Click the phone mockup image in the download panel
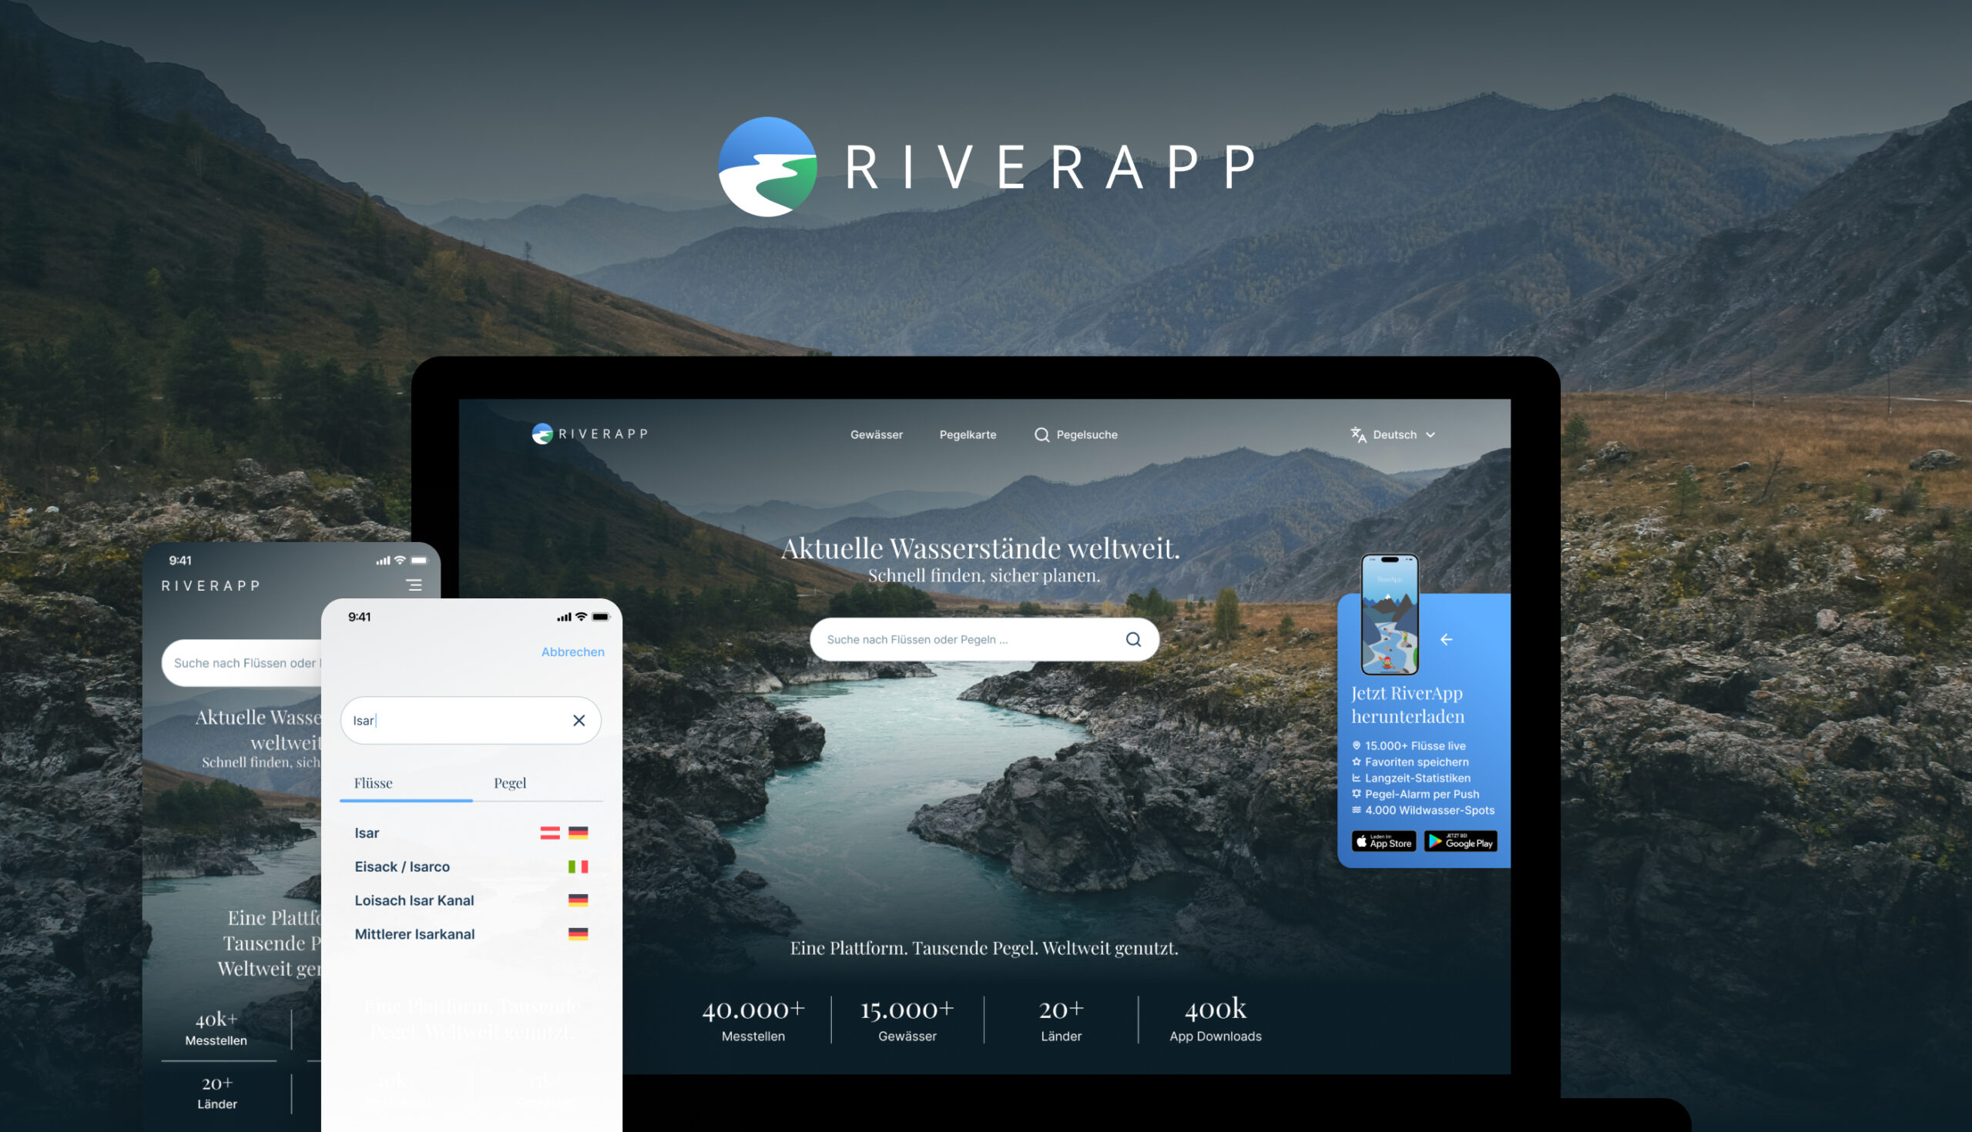This screenshot has height=1132, width=1972. (x=1389, y=615)
